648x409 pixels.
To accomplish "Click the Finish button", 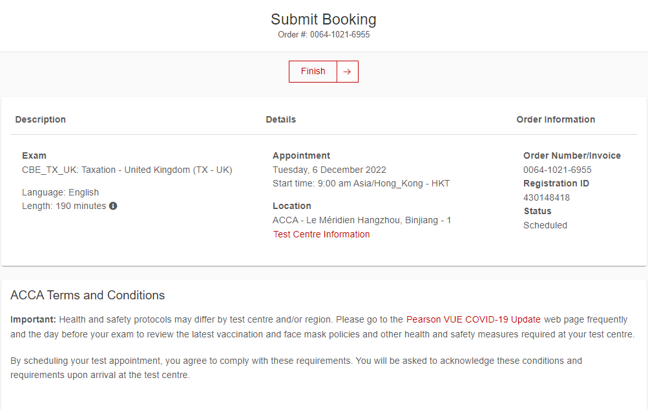I will [x=313, y=72].
